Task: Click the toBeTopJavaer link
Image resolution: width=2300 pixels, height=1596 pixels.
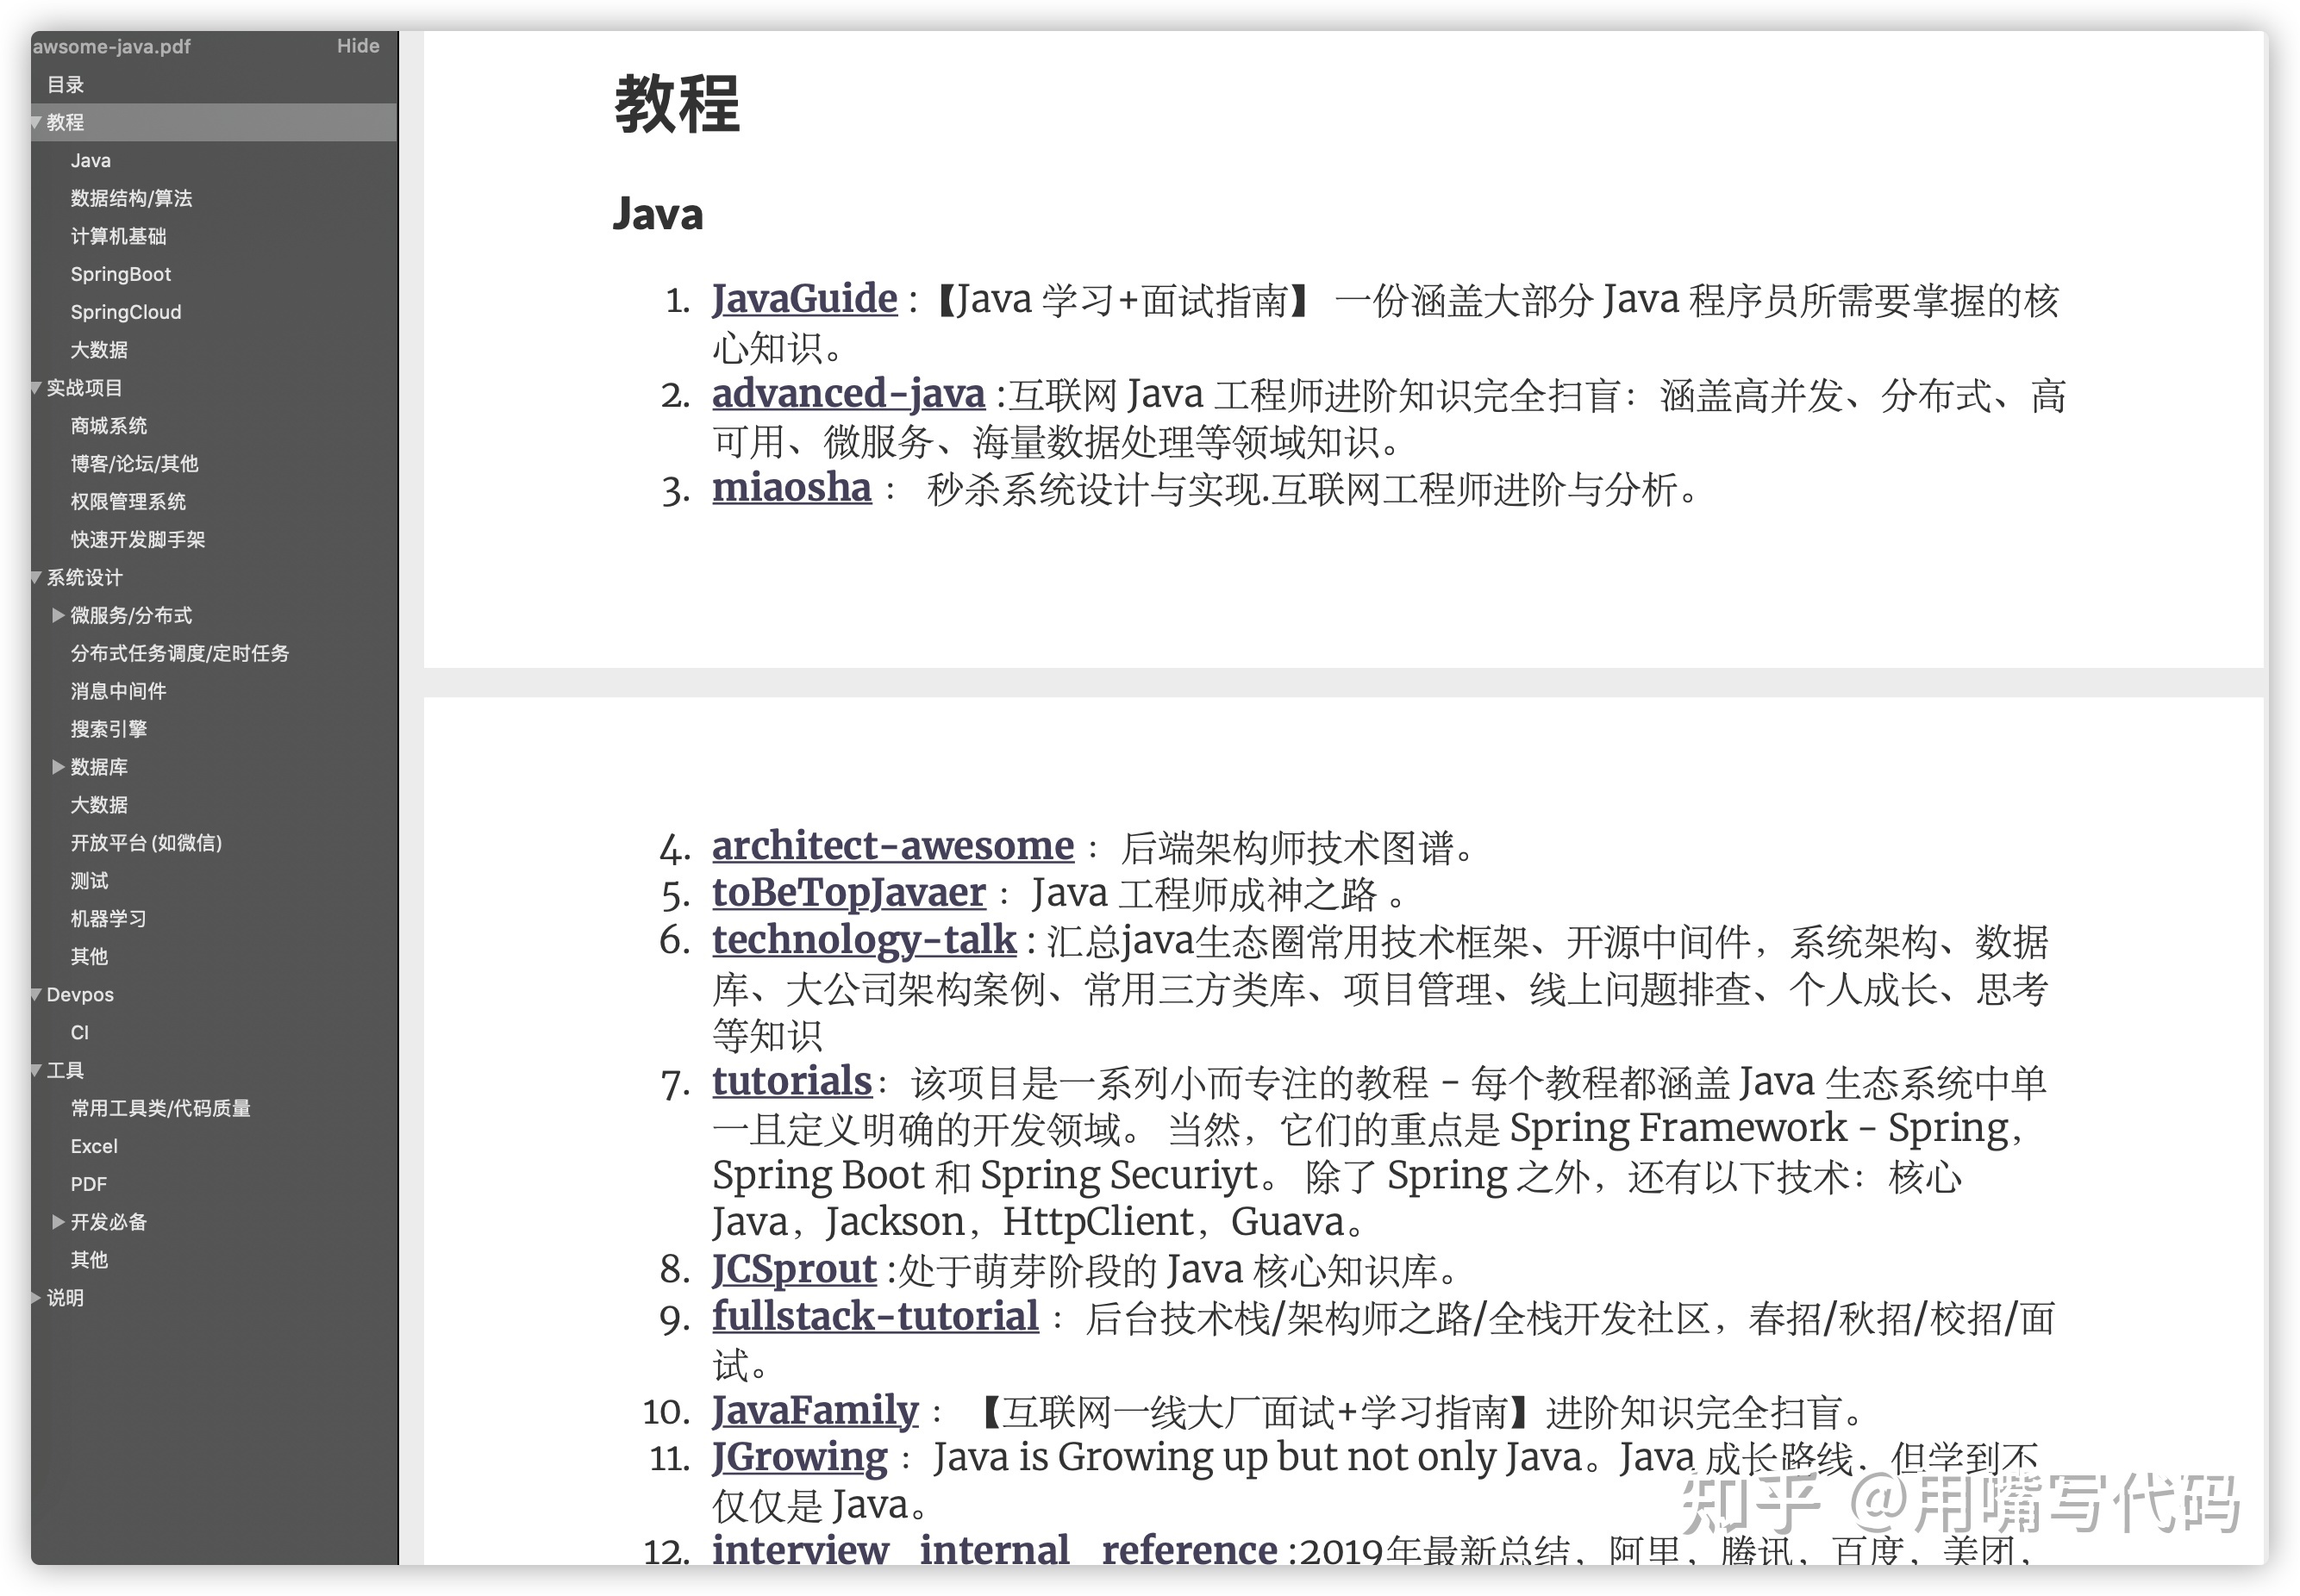Action: 847,893
